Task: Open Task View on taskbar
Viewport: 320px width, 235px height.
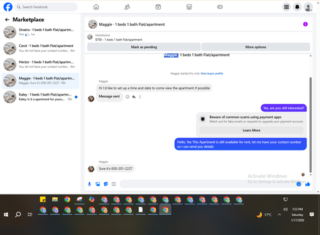Action: [30, 215]
